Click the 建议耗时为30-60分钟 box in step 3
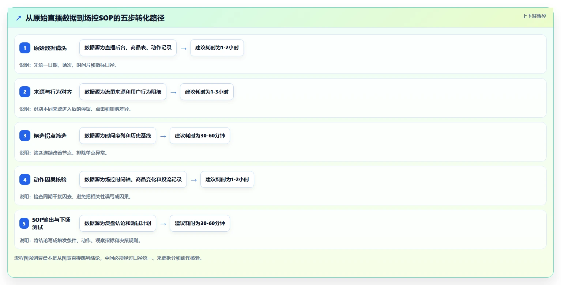 click(200, 136)
